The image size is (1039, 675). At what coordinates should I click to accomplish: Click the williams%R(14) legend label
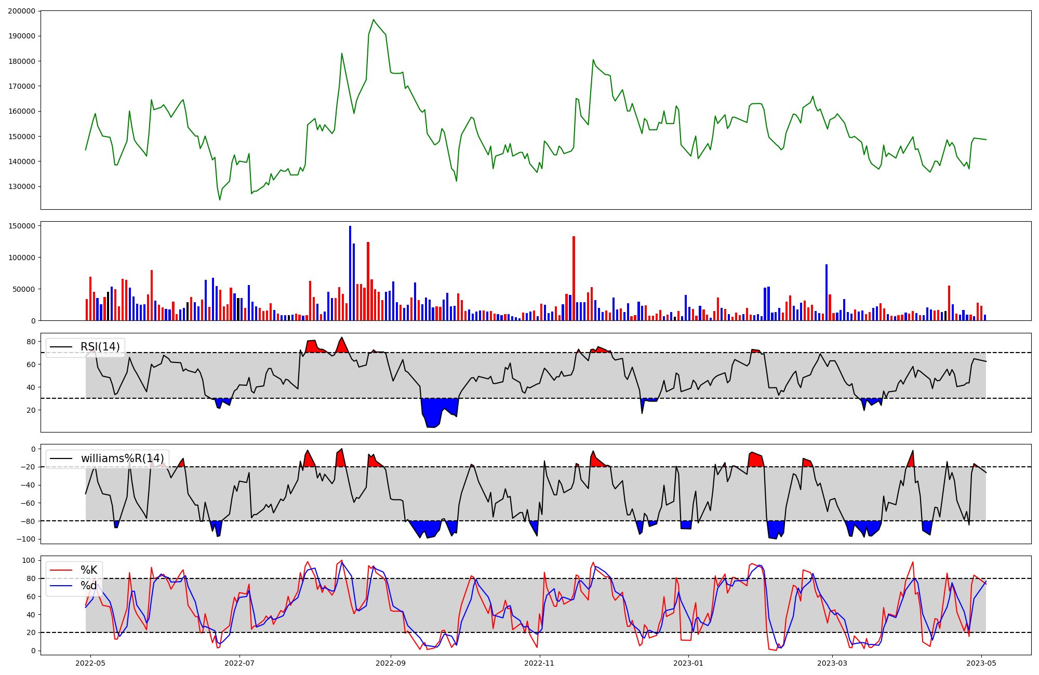[122, 458]
